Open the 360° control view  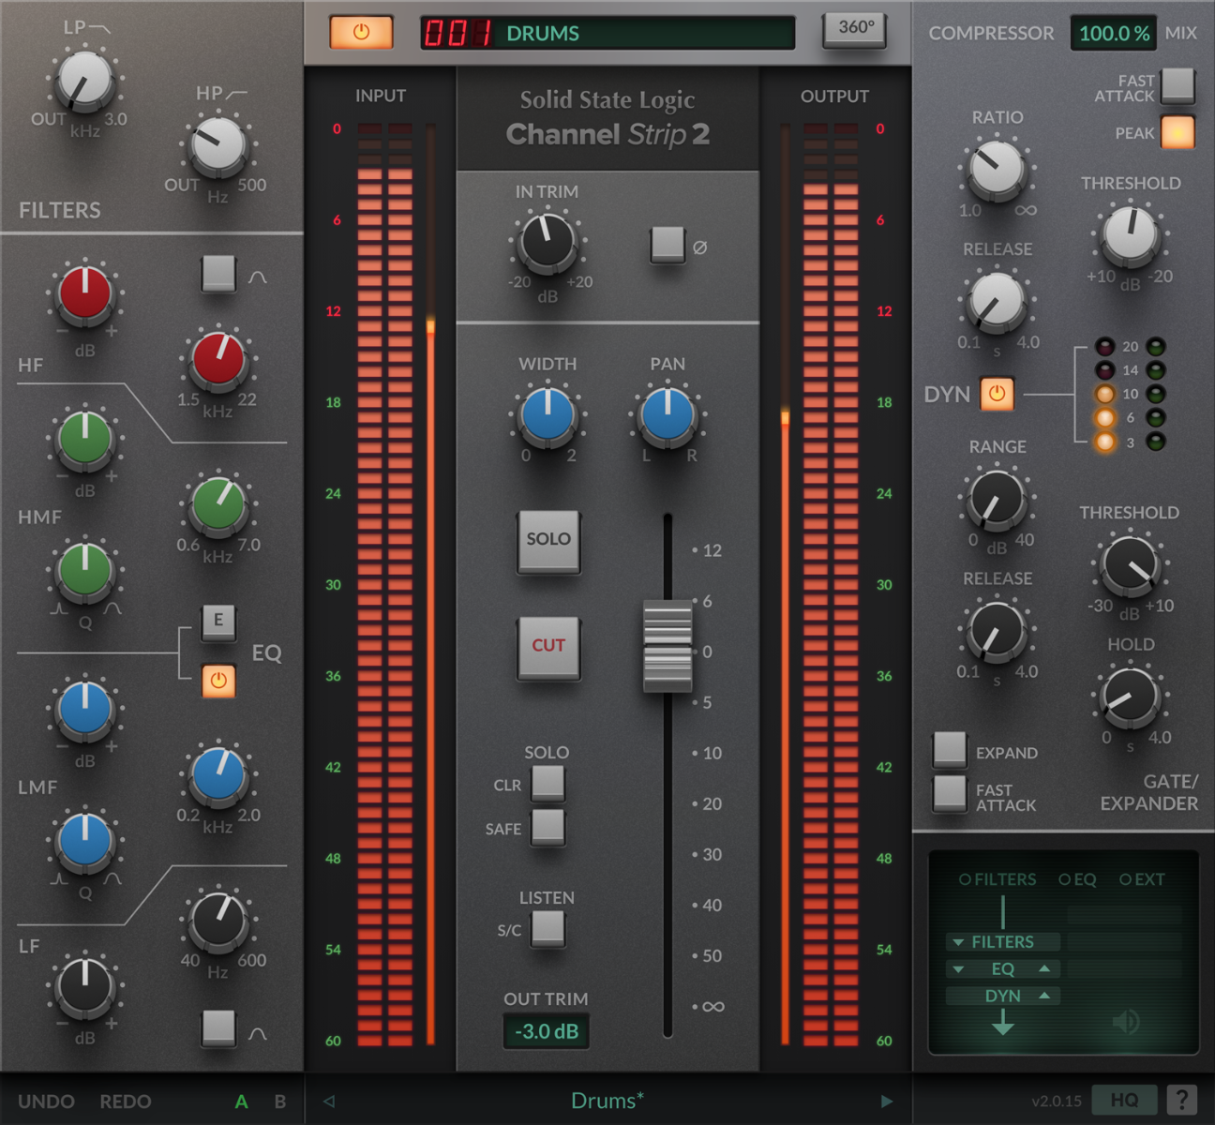pos(852,29)
